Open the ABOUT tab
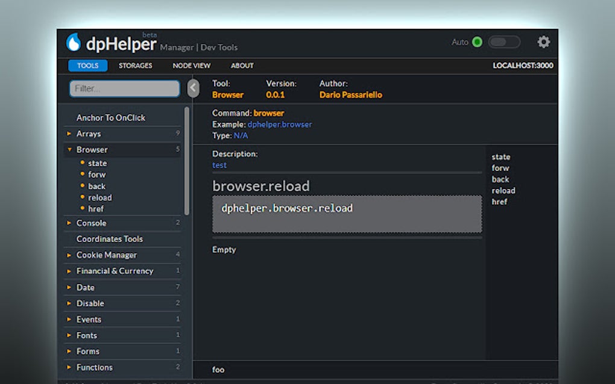The width and height of the screenshot is (615, 384). coord(242,66)
